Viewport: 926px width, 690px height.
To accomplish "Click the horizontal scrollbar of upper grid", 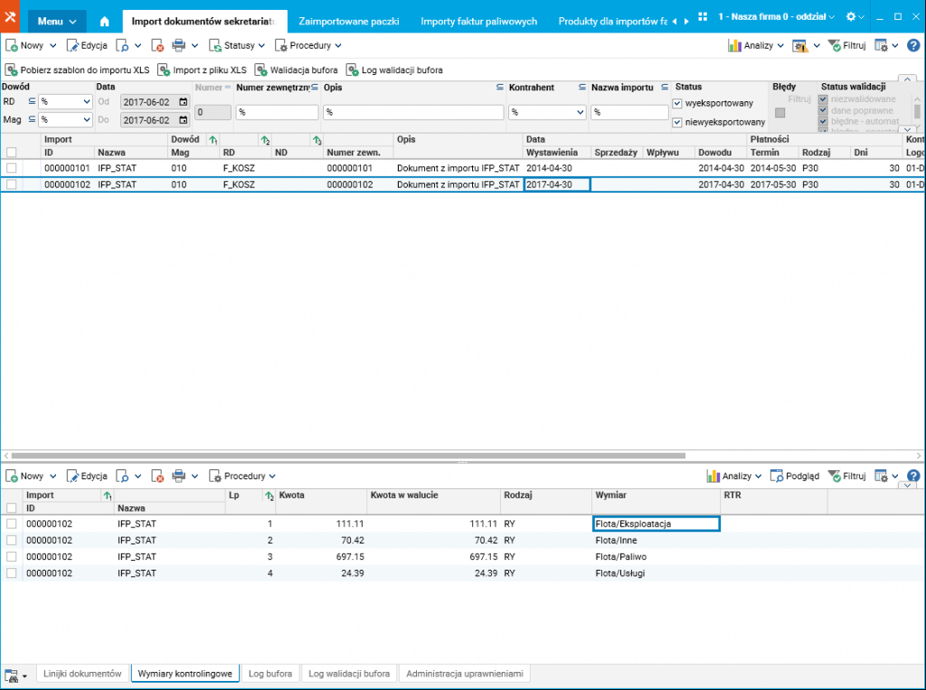I will [348, 456].
